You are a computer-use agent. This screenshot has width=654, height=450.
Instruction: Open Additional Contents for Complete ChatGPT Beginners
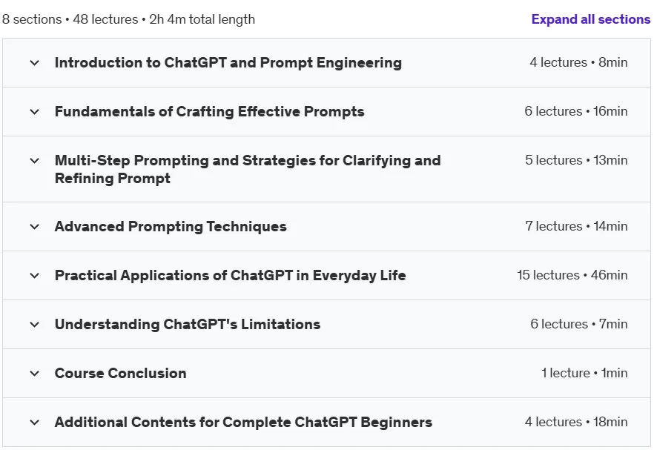click(243, 422)
